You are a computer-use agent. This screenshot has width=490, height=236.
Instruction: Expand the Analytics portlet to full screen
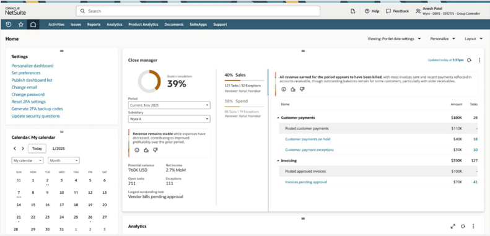click(453, 226)
